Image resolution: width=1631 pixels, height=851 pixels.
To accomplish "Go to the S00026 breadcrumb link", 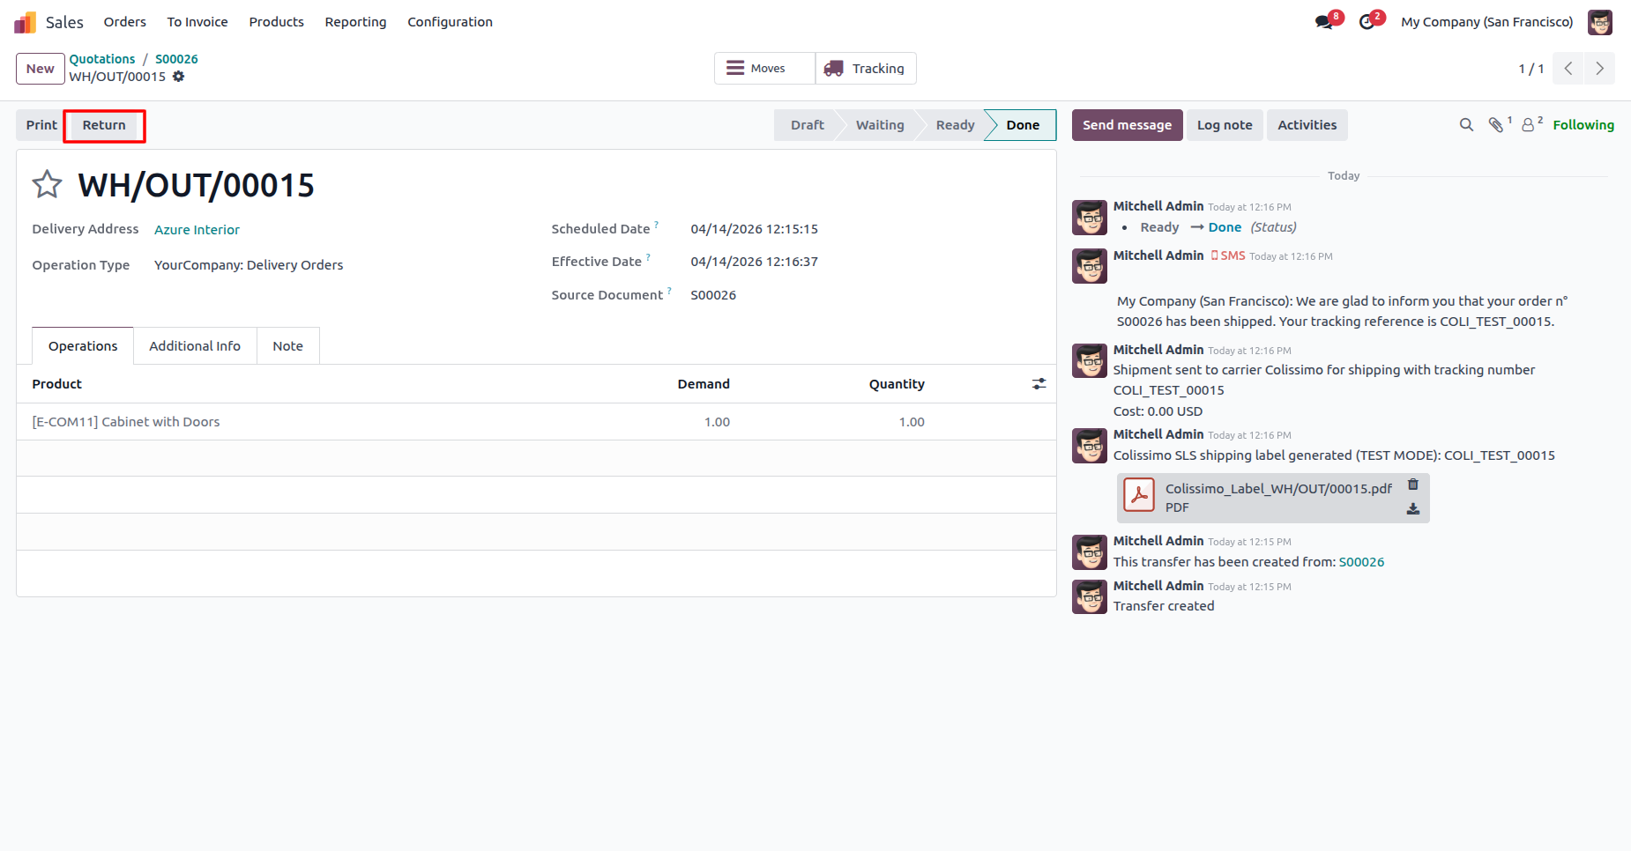I will [x=176, y=59].
